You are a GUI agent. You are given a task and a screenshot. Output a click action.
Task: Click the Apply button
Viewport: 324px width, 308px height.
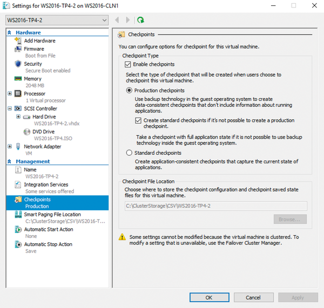coord(298,297)
